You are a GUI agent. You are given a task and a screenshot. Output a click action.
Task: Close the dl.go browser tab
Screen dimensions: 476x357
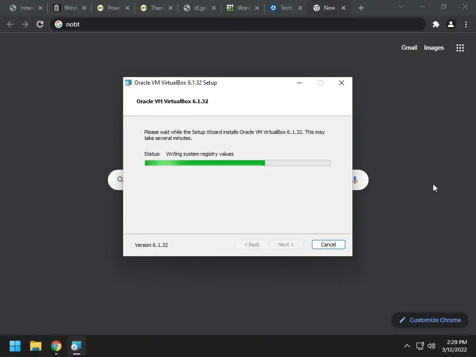(x=214, y=8)
